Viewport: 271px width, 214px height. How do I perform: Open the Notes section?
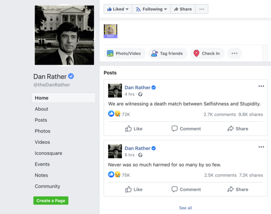pos(41,175)
